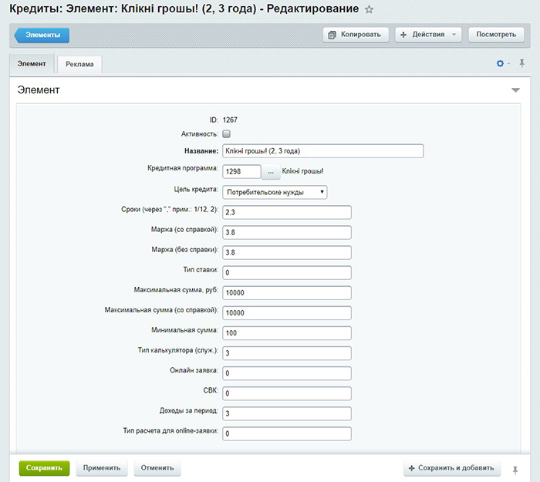540x482 pixels.
Task: Open the gear settings icon in tab bar
Action: click(x=500, y=63)
